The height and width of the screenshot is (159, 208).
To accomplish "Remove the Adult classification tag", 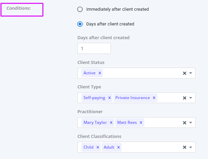I will (x=119, y=147).
